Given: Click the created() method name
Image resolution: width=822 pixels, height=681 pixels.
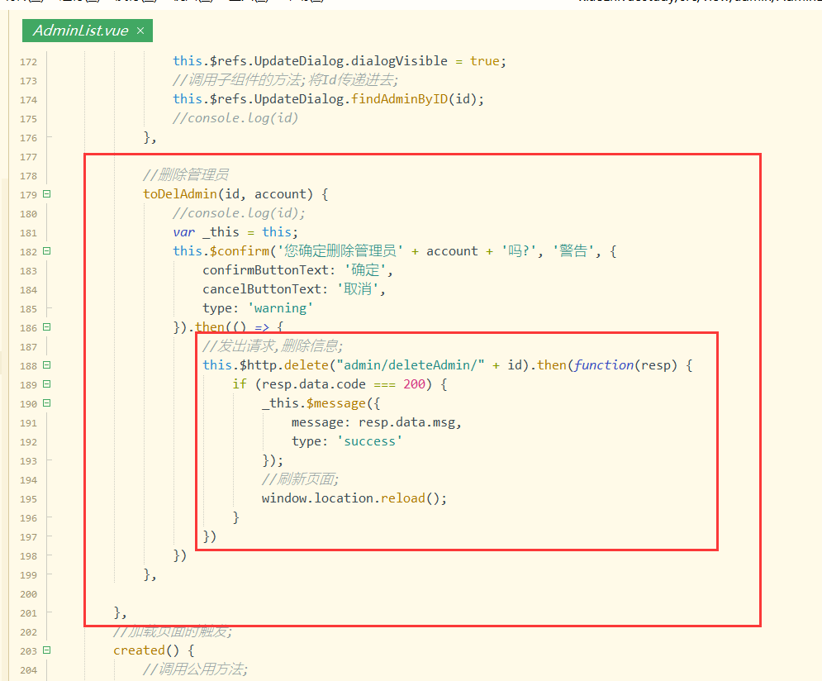Looking at the screenshot, I should click(140, 650).
